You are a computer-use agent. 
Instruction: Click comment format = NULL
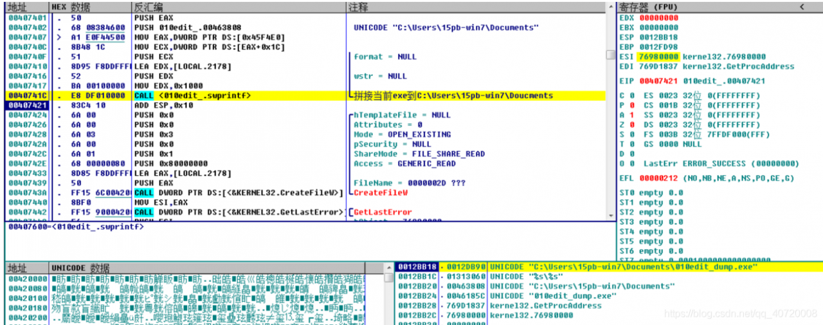pyautogui.click(x=385, y=57)
